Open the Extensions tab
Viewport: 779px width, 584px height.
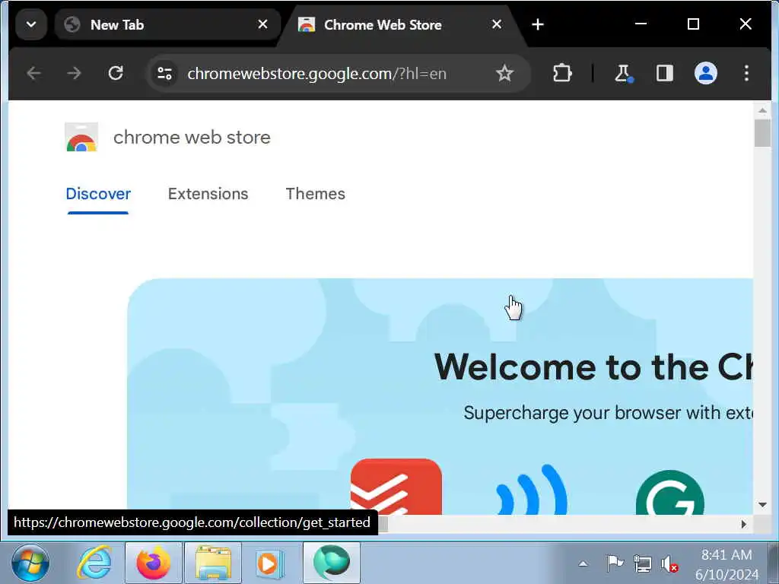click(x=208, y=194)
